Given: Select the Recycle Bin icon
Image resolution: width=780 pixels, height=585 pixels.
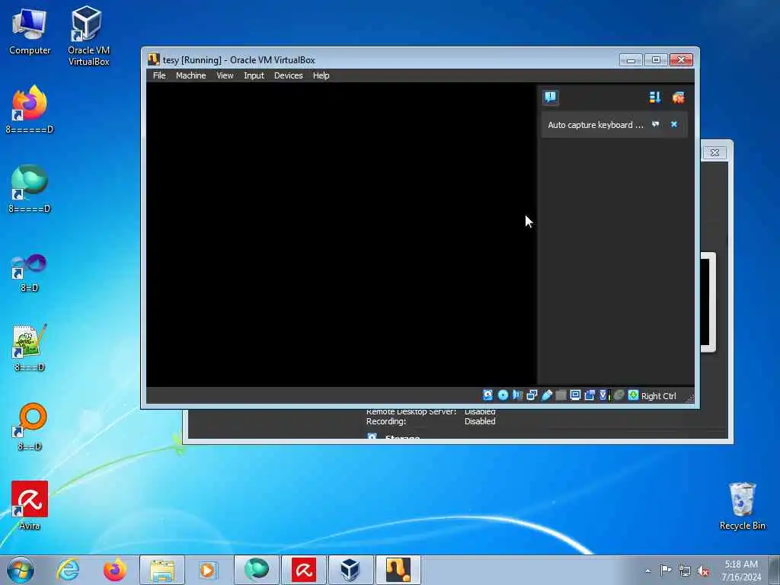Looking at the screenshot, I should point(742,506).
